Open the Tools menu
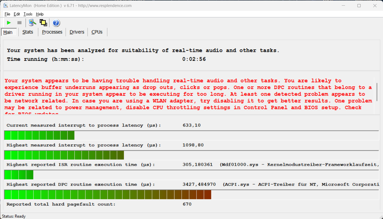 [28, 14]
